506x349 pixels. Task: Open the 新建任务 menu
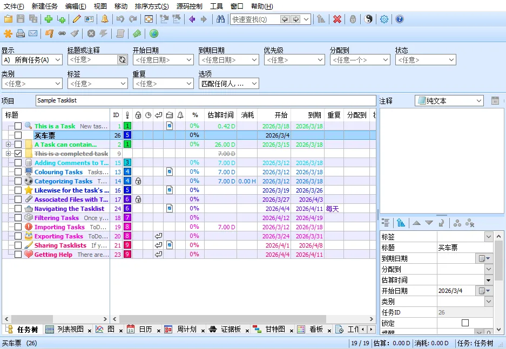pyautogui.click(x=44, y=6)
